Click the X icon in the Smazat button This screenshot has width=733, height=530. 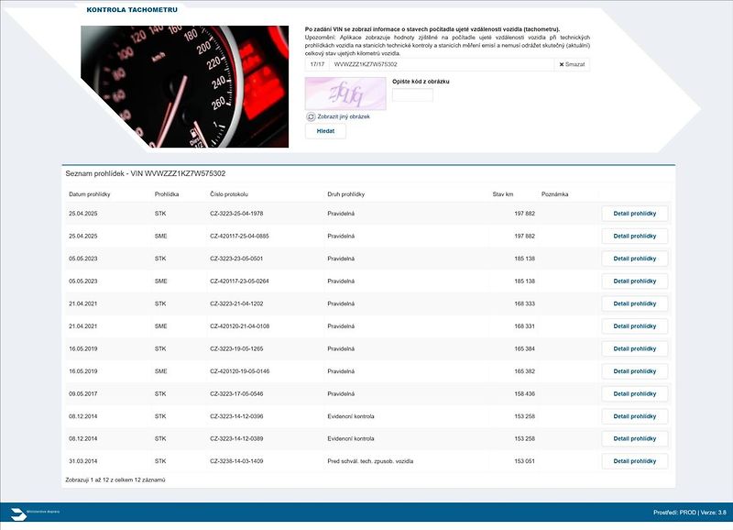(562, 64)
